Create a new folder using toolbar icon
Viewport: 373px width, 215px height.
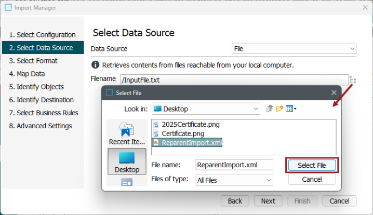279,109
